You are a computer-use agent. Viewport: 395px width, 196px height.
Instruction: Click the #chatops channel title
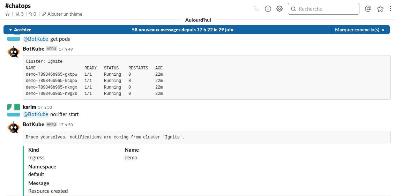(18, 6)
